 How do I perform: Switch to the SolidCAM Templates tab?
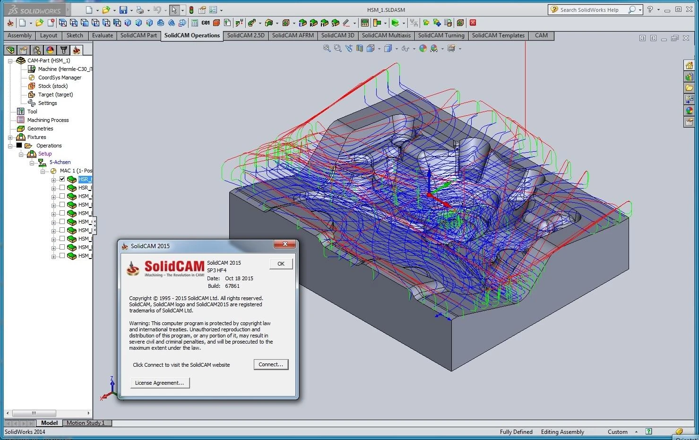click(498, 35)
